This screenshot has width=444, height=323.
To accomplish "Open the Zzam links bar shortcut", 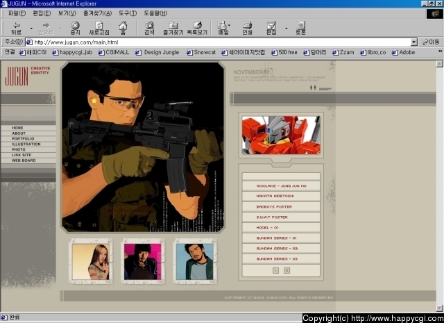I will (x=343, y=53).
